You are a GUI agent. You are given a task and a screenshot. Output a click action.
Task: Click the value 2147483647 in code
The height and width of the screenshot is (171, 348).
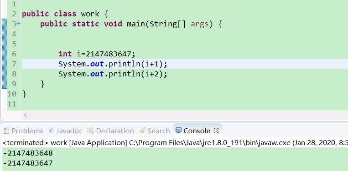[x=108, y=54]
